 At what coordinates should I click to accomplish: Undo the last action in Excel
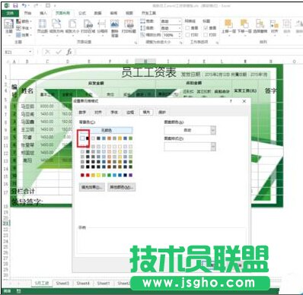(24, 5)
